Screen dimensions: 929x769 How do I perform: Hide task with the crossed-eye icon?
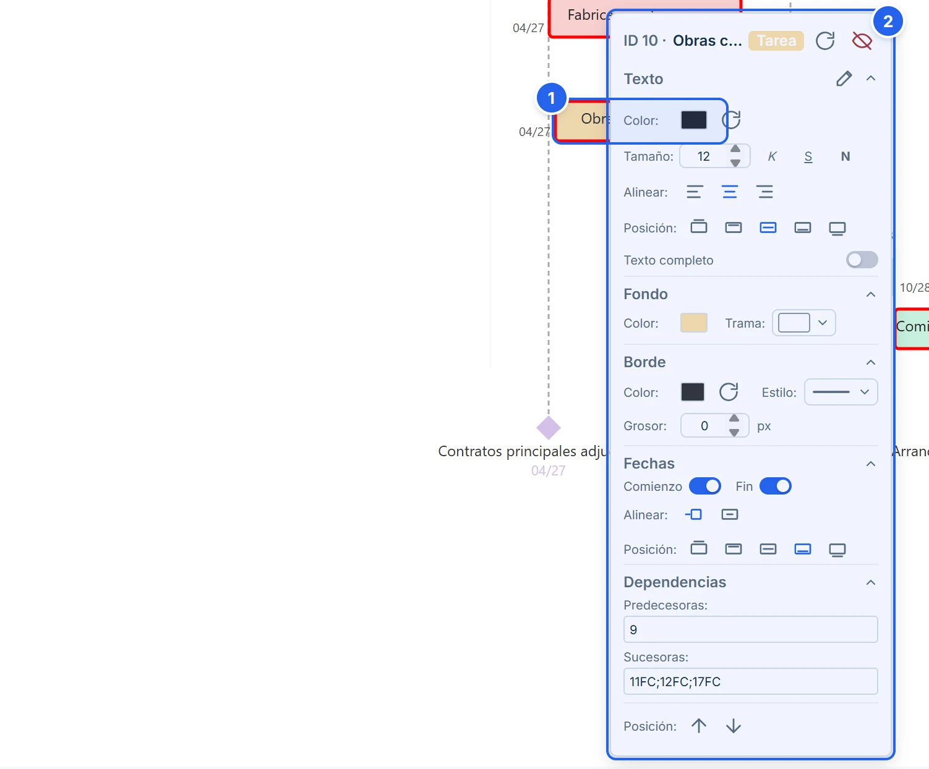point(862,41)
